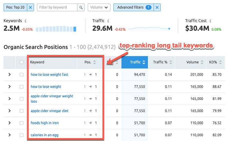Expand 'apple cider vinegar weight loss' row

coord(10,99)
